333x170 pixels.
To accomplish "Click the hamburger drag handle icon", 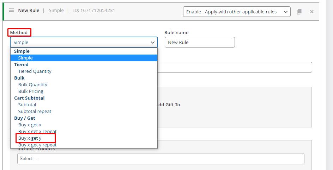I will click(12, 10).
